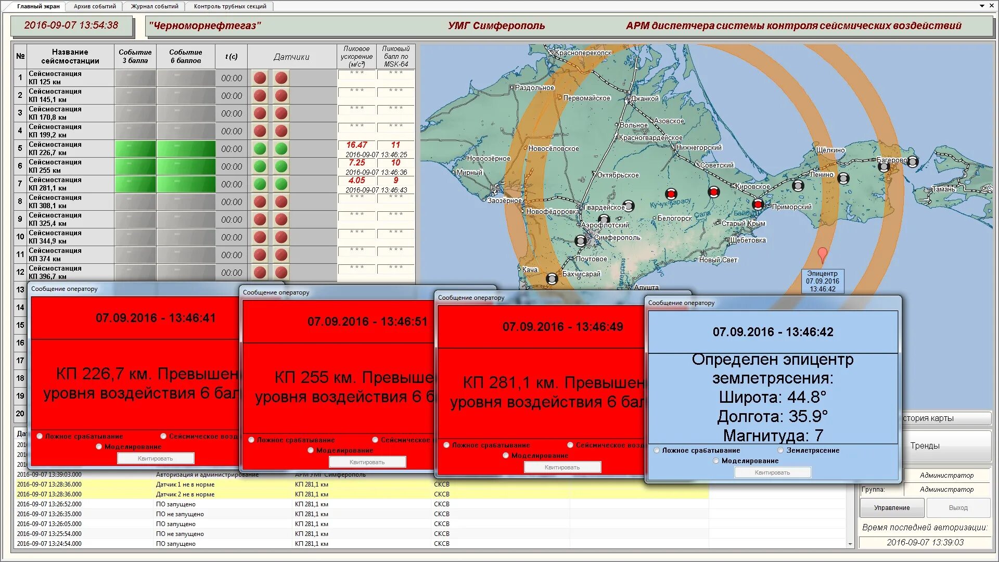The image size is (999, 562).
Task: Click first red sensor indicator for КП 125 км
Action: (260, 78)
